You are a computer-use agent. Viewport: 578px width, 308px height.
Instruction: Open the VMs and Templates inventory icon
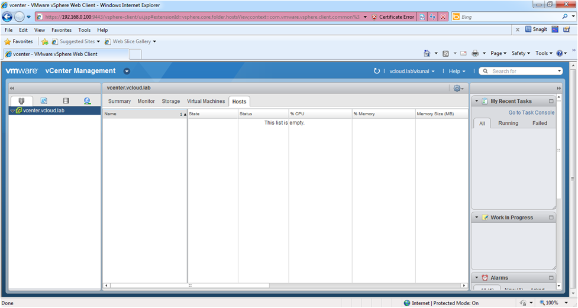click(44, 100)
